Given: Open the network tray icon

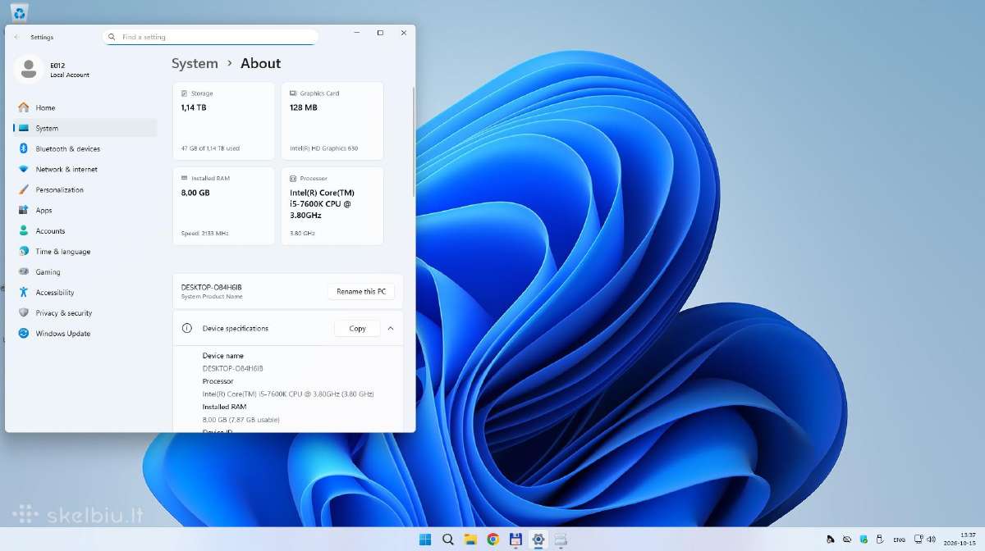Looking at the screenshot, I should pyautogui.click(x=919, y=539).
